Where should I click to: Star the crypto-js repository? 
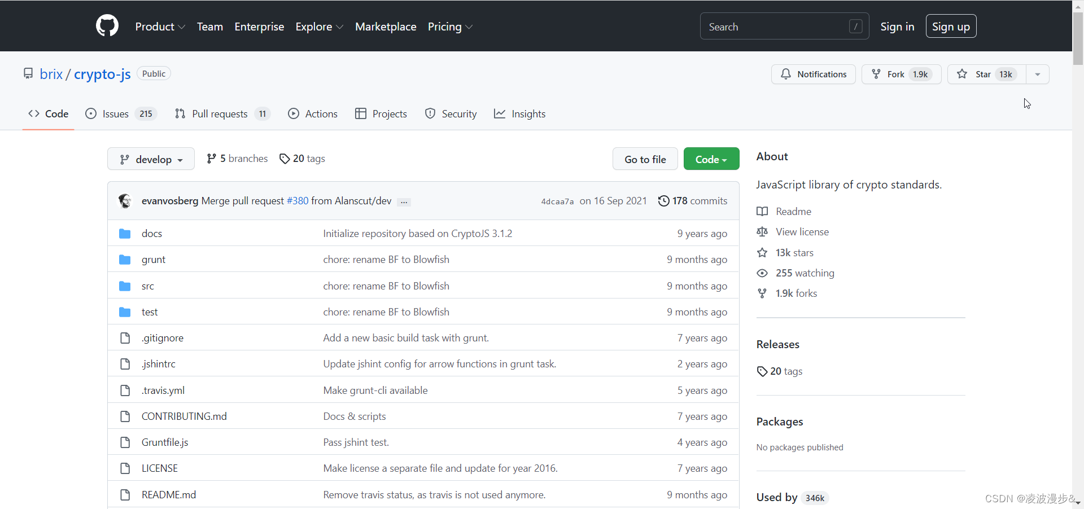tap(982, 74)
